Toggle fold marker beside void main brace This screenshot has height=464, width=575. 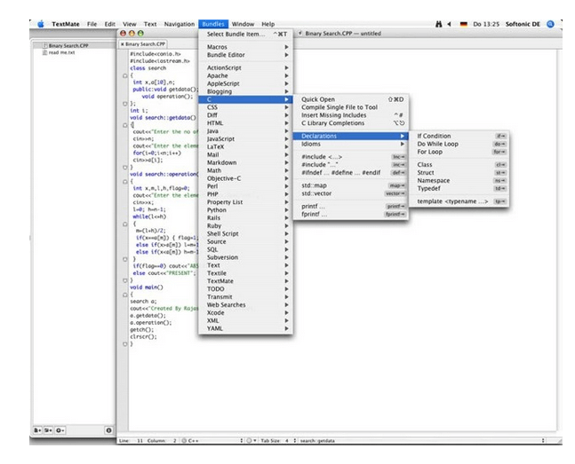124,295
